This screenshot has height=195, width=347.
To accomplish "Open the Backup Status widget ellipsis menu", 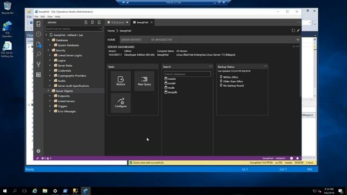I will (265, 66).
